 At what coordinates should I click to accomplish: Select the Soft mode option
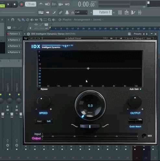pos(49,121)
